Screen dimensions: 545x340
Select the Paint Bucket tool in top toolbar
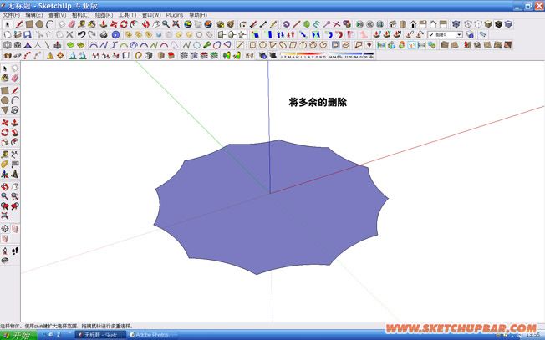click(x=92, y=24)
